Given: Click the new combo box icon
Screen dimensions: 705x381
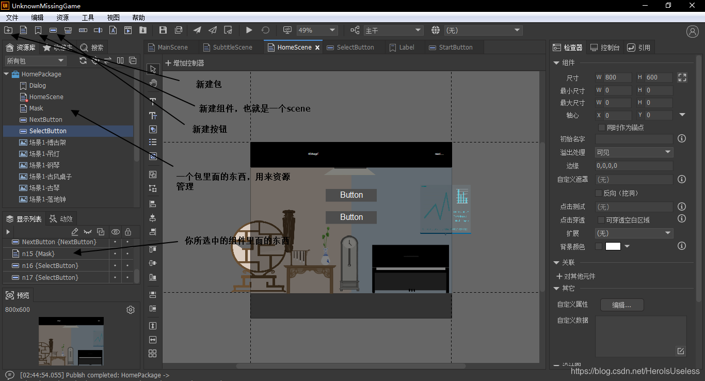Looking at the screenshot, I should [68, 30].
